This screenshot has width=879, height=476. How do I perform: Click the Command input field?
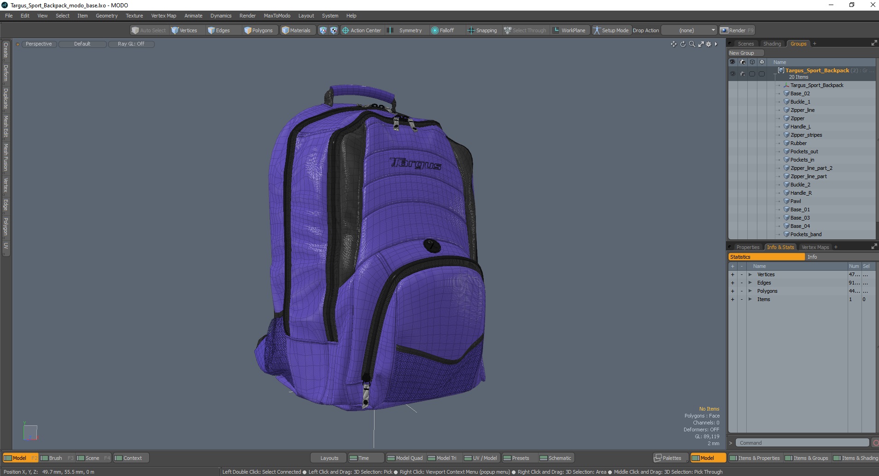[802, 443]
